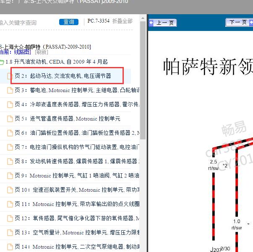Click the S-上海大众-帕萨特 (PASSAT)-2009-2010 heading
The height and width of the screenshot is (252, 253).
point(45,47)
